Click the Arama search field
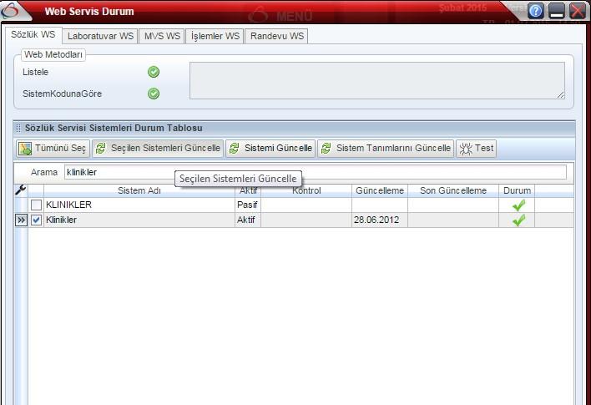The height and width of the screenshot is (405, 591). pyautogui.click(x=314, y=172)
